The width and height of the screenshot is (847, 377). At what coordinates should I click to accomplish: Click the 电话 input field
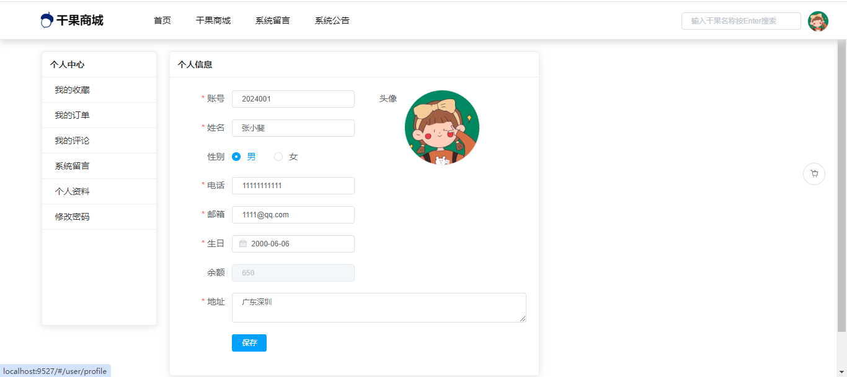coord(293,186)
